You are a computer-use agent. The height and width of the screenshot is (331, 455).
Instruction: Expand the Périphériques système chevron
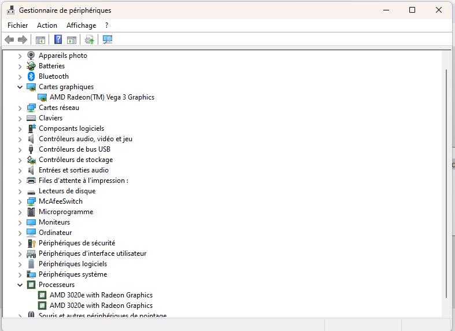(x=20, y=275)
